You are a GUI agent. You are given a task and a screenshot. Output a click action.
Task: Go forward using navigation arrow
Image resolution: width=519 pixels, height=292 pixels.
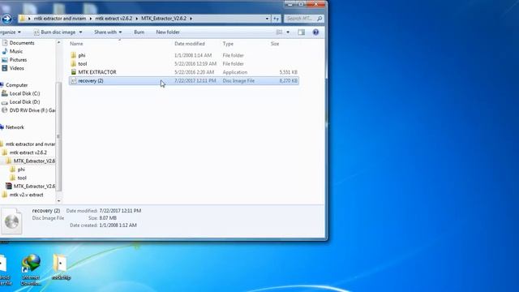6,19
